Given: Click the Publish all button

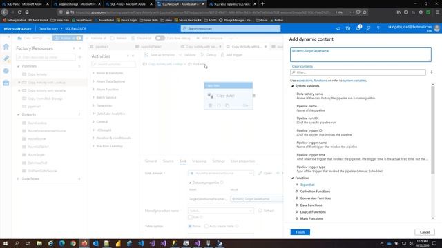Looking at the screenshot, I should tap(68, 38).
